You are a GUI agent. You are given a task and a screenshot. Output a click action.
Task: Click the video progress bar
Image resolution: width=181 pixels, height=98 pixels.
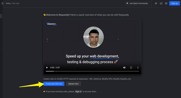(x=92, y=71)
